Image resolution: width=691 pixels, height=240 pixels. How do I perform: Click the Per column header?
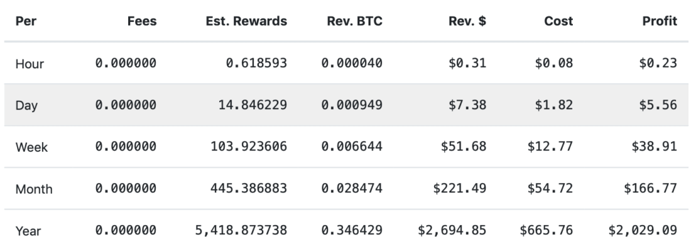[x=26, y=21]
